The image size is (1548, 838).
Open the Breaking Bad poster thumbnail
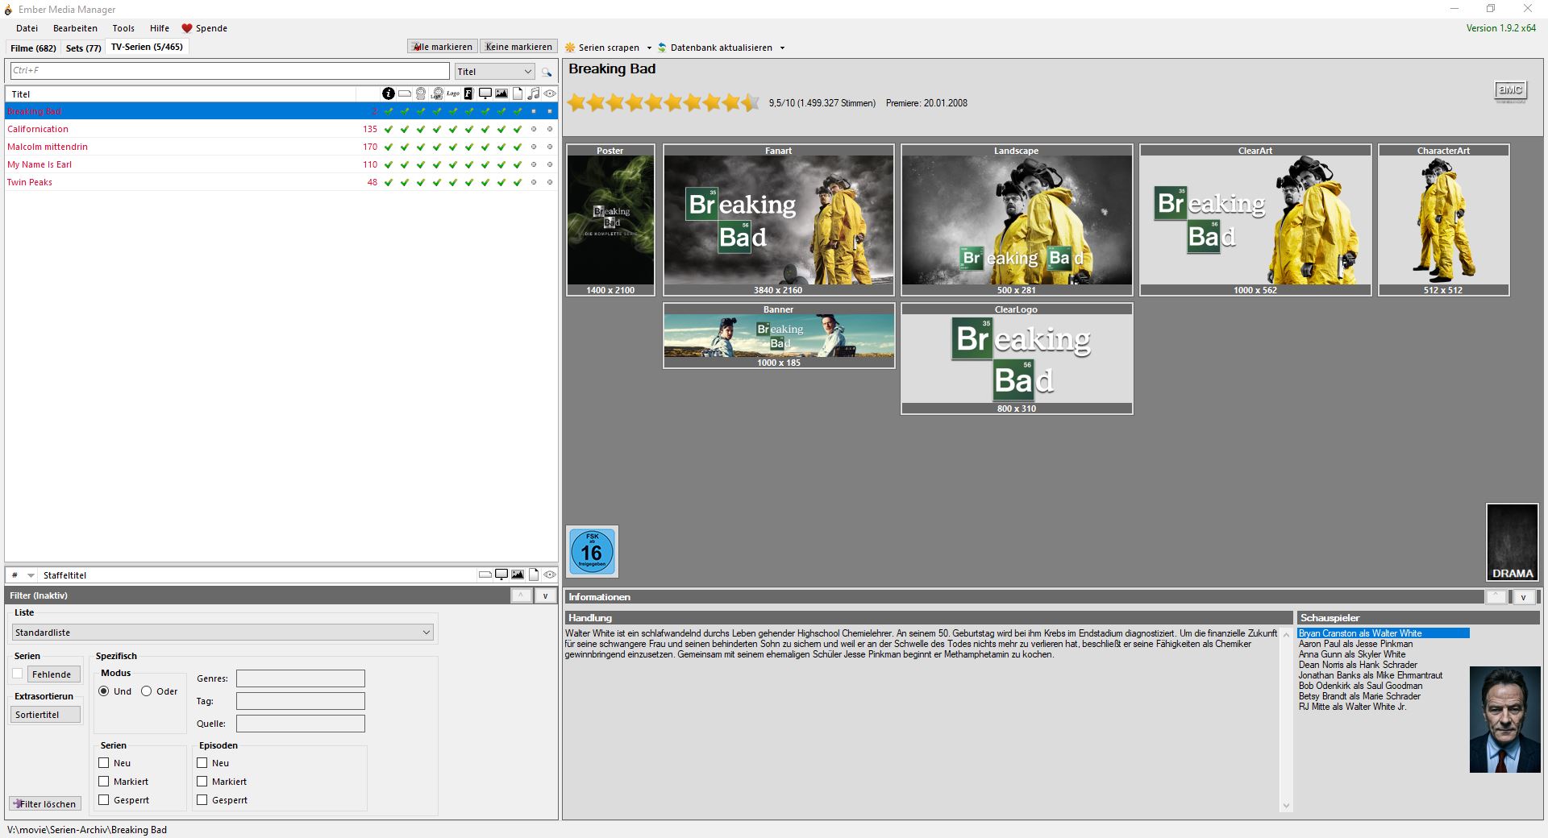pos(610,220)
